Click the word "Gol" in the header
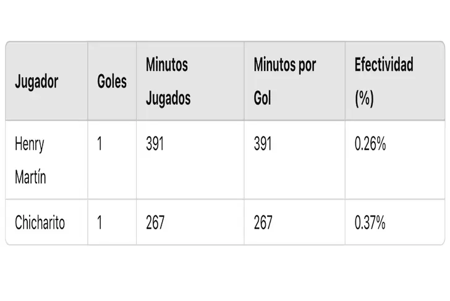Image resolution: width=450 pixels, height=301 pixels. (263, 99)
